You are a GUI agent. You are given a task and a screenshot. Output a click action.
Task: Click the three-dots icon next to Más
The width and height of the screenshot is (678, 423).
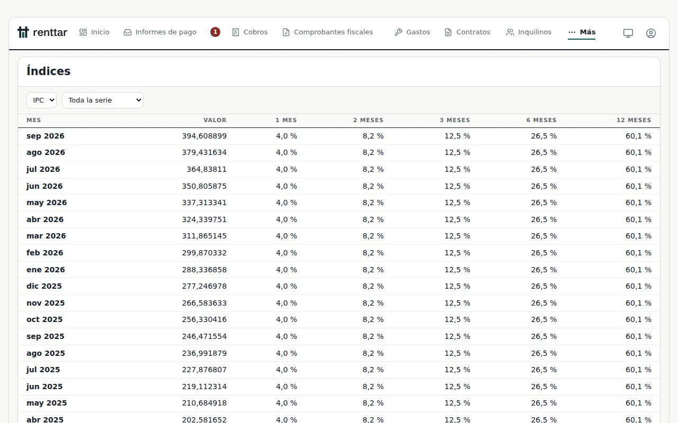pyautogui.click(x=572, y=32)
